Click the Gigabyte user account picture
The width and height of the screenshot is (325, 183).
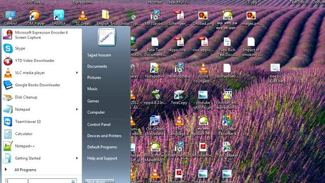[106, 37]
